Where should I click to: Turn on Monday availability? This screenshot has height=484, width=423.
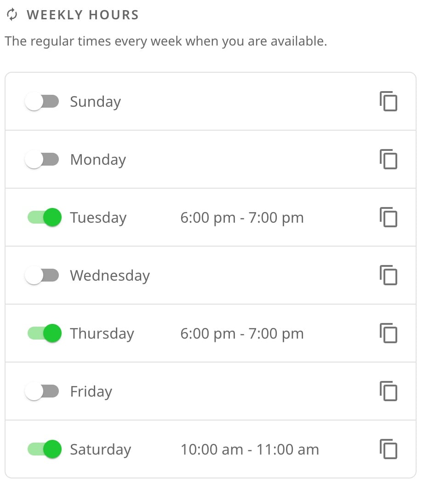click(42, 159)
